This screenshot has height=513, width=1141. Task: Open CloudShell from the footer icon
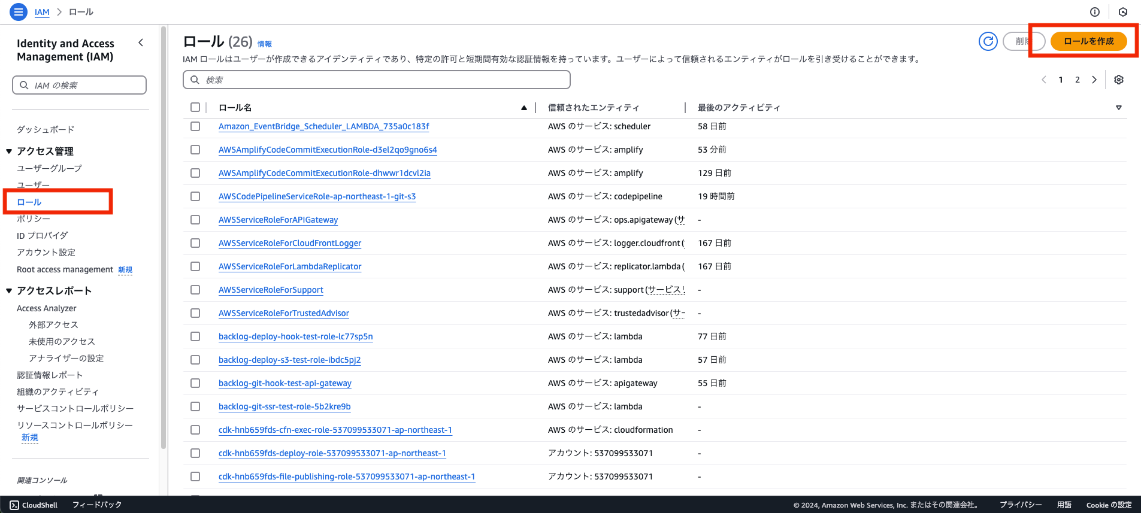pyautogui.click(x=14, y=505)
